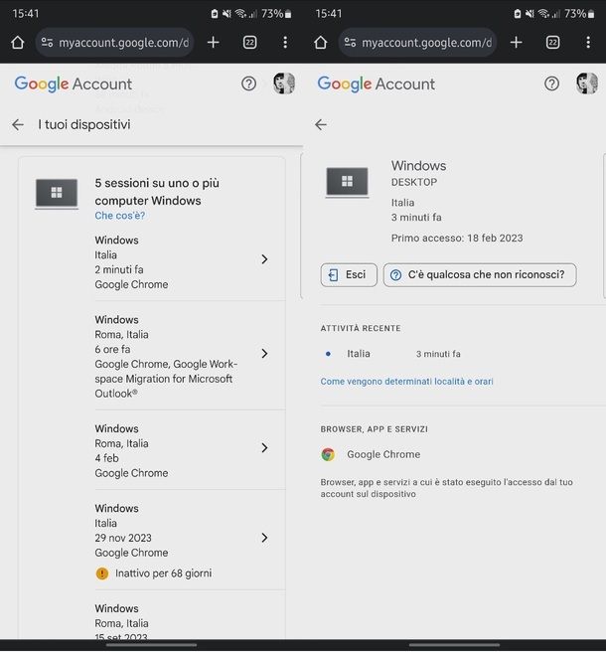
Task: Tap the home icon in right browser
Action: pos(321,43)
